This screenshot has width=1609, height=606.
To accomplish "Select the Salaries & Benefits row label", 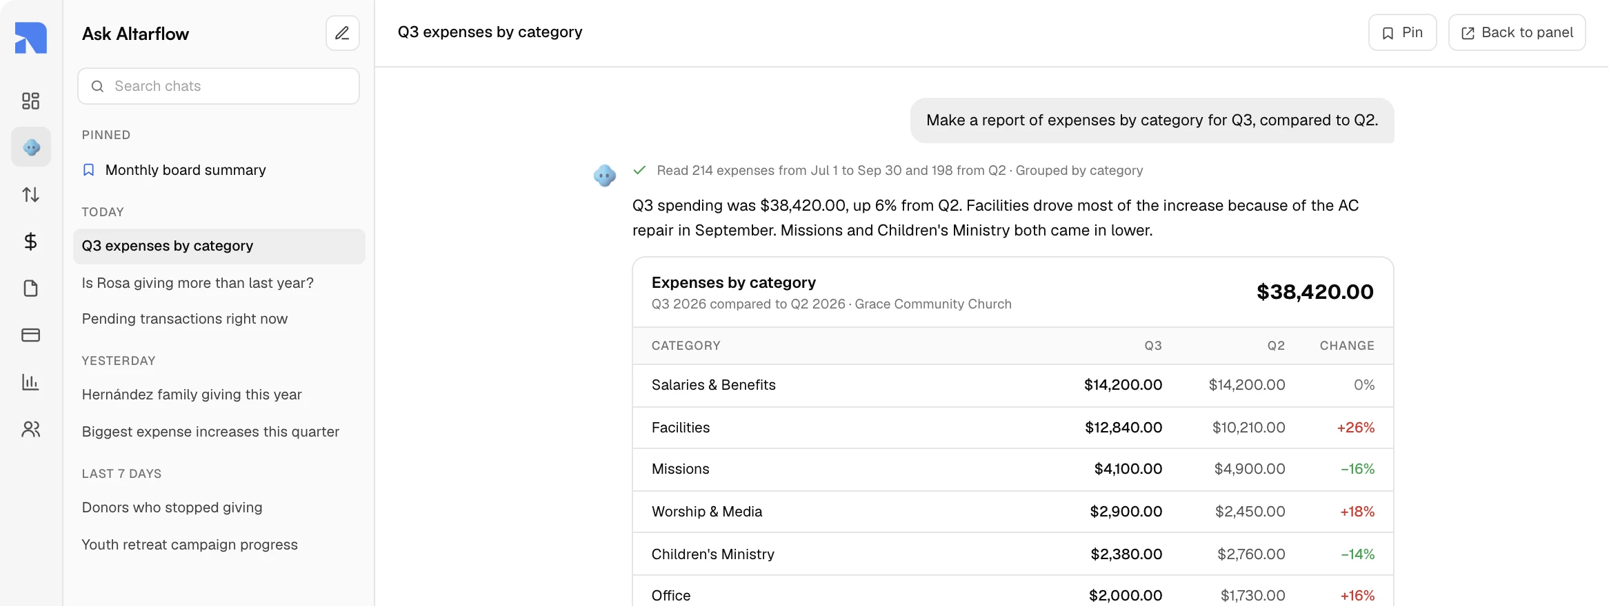I will [713, 385].
